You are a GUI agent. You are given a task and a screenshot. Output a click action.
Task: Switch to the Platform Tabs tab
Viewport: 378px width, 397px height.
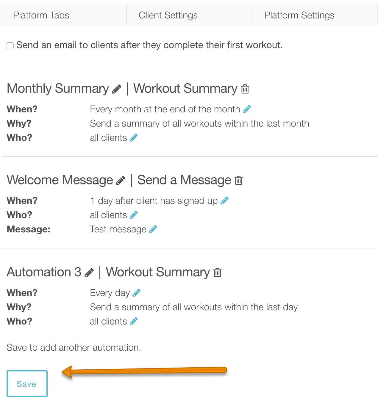(x=41, y=15)
